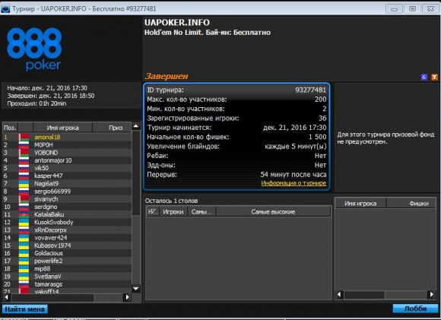Image resolution: width=441 pixels, height=320 pixels.
Task: Sort by 'Имя игрока' header in rankings list
Action: [x=62, y=128]
